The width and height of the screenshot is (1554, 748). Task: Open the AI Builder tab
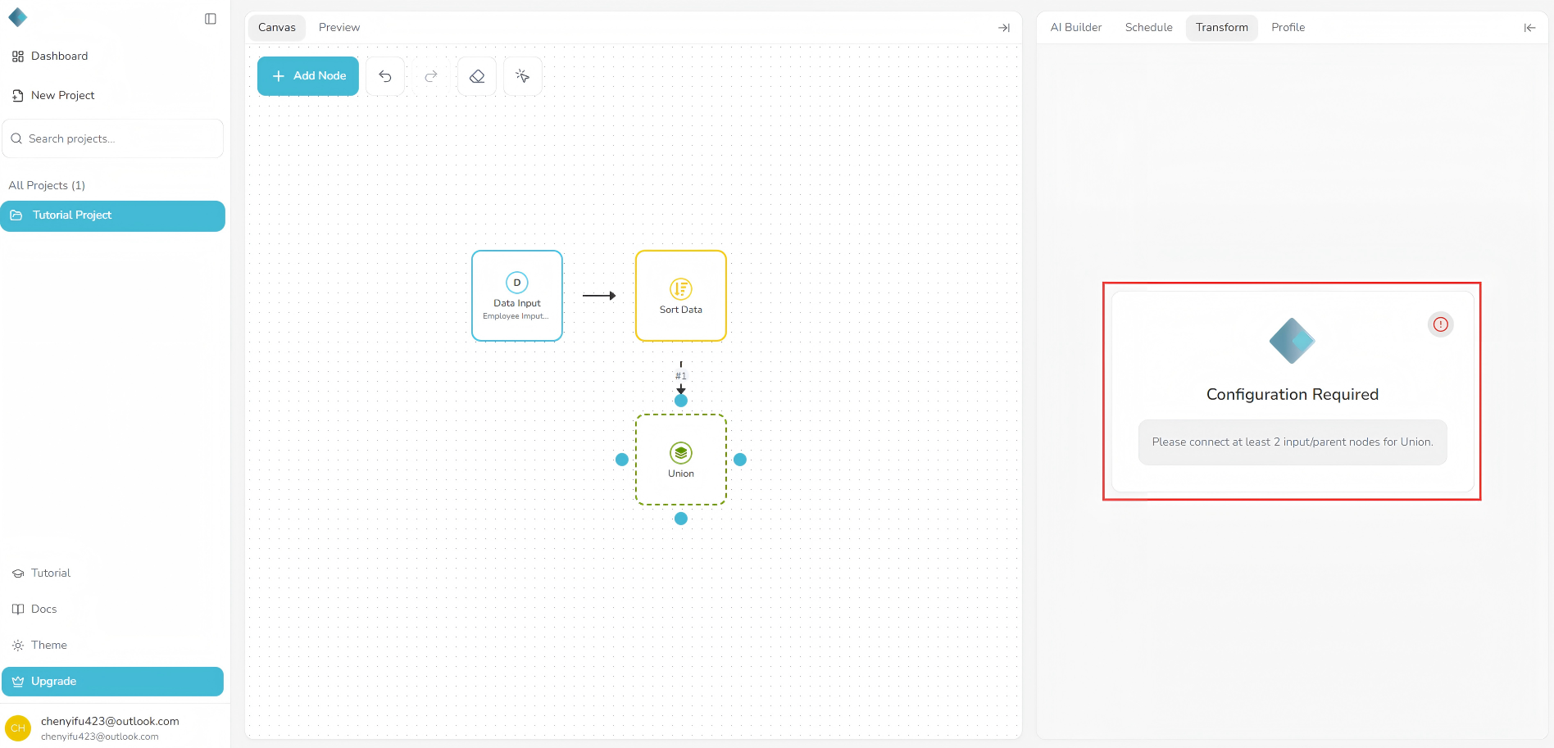1075,28
